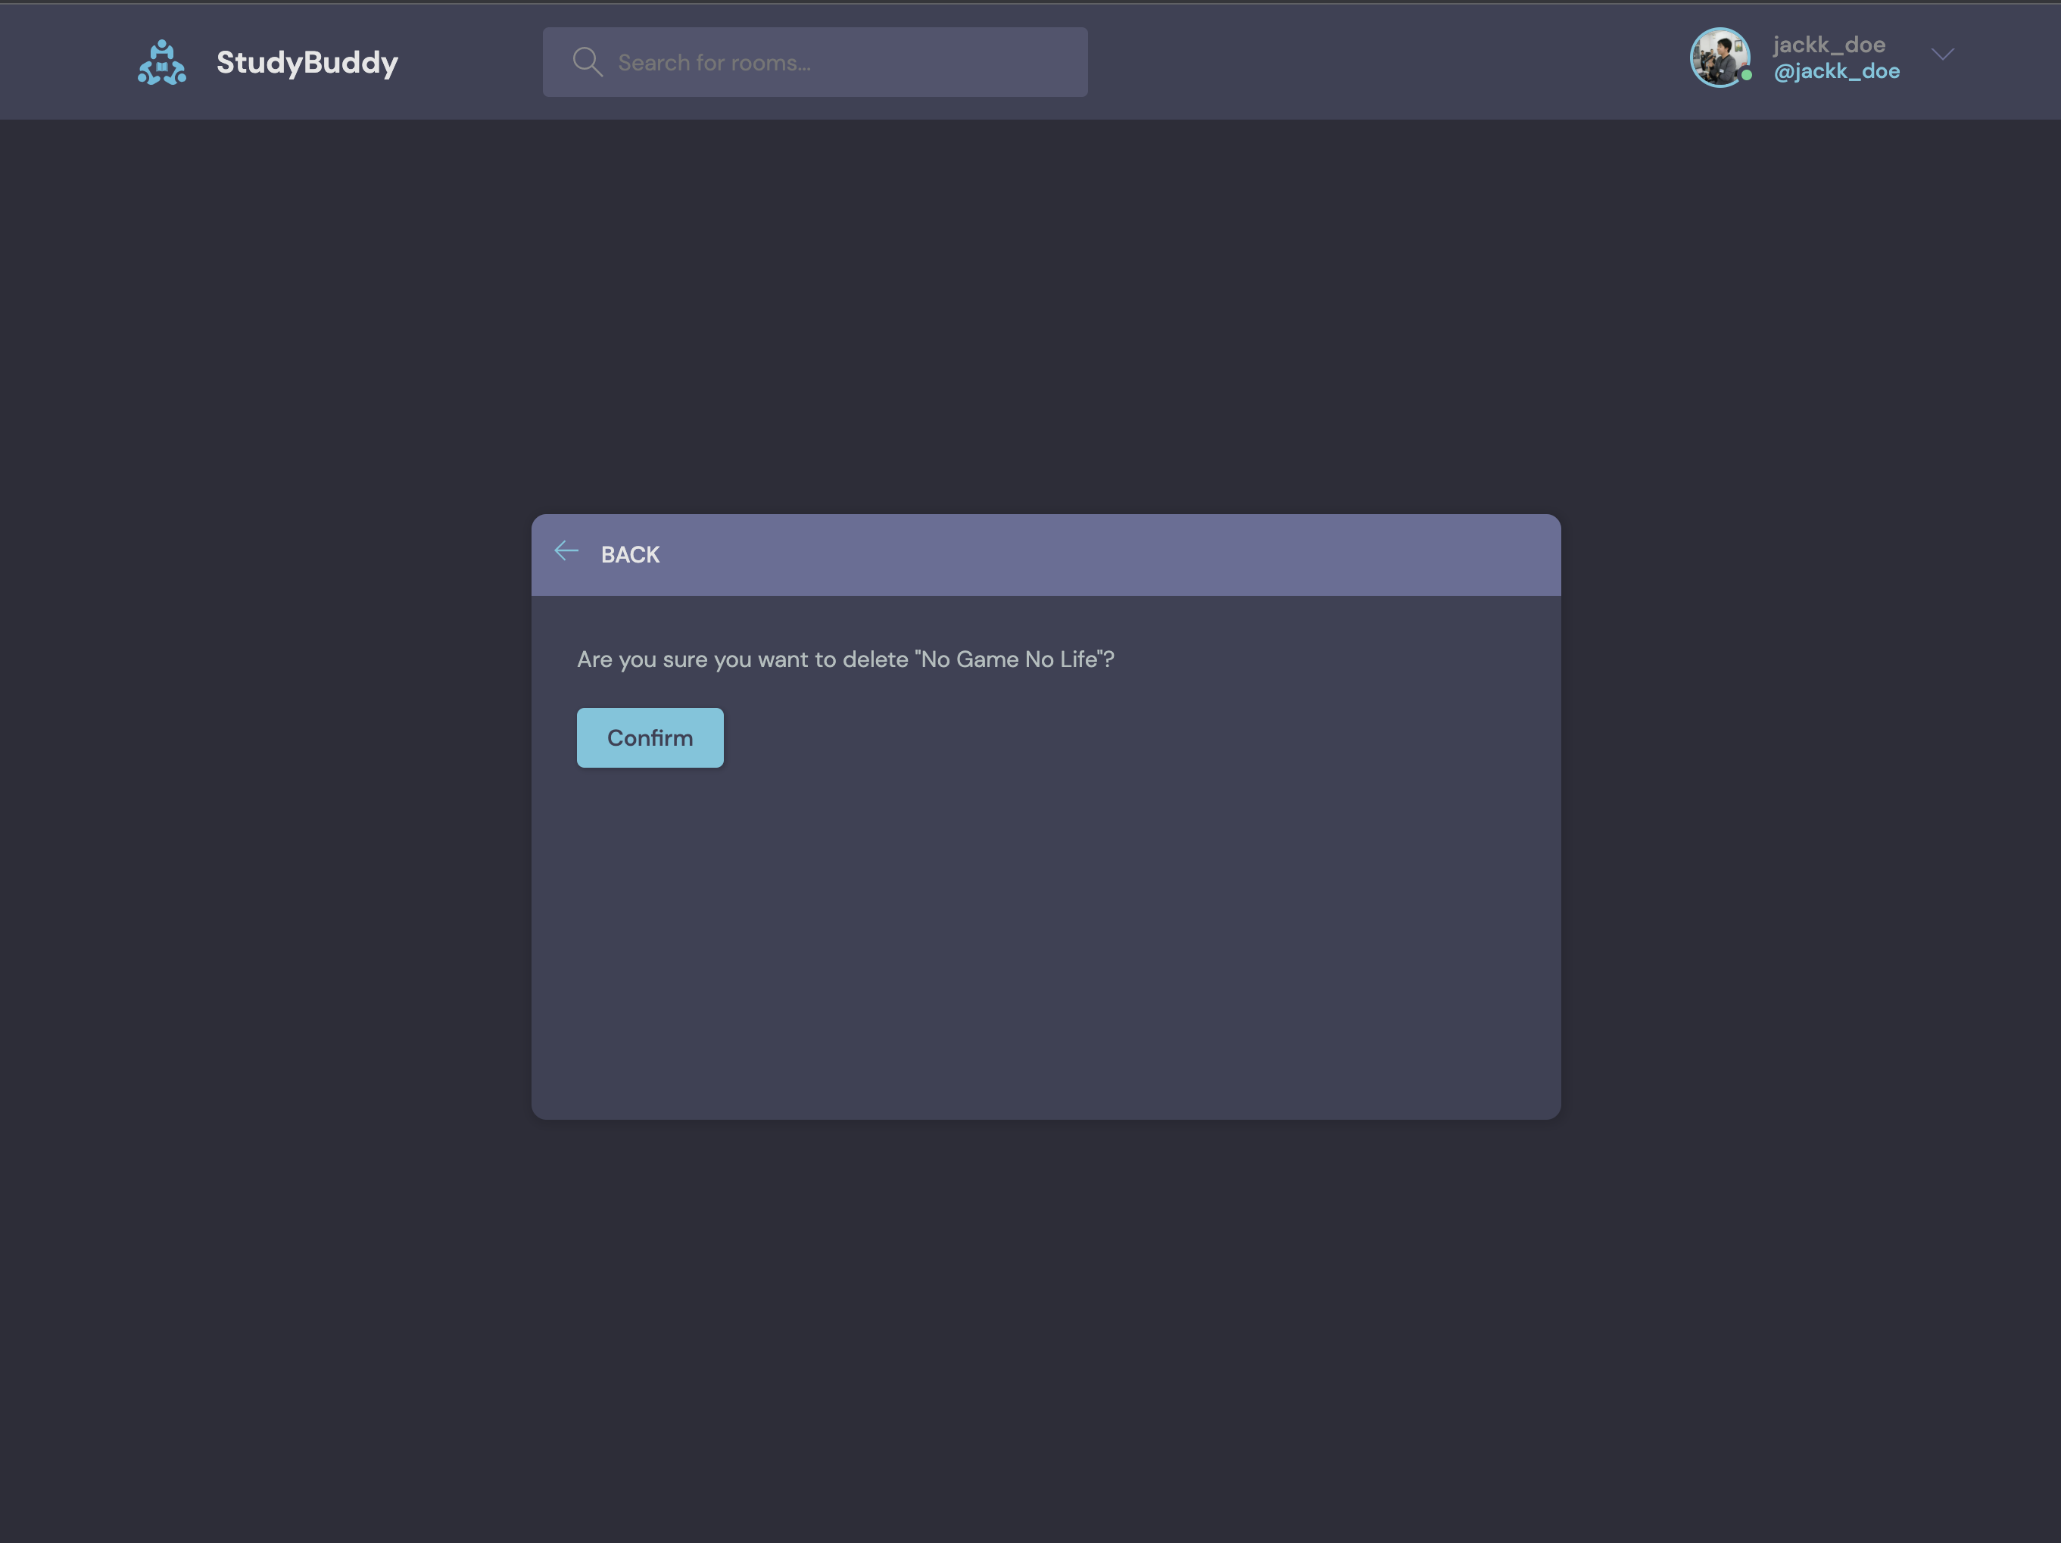Click the search icon inside the search bar
Screen dimensions: 2061x1543
point(587,61)
